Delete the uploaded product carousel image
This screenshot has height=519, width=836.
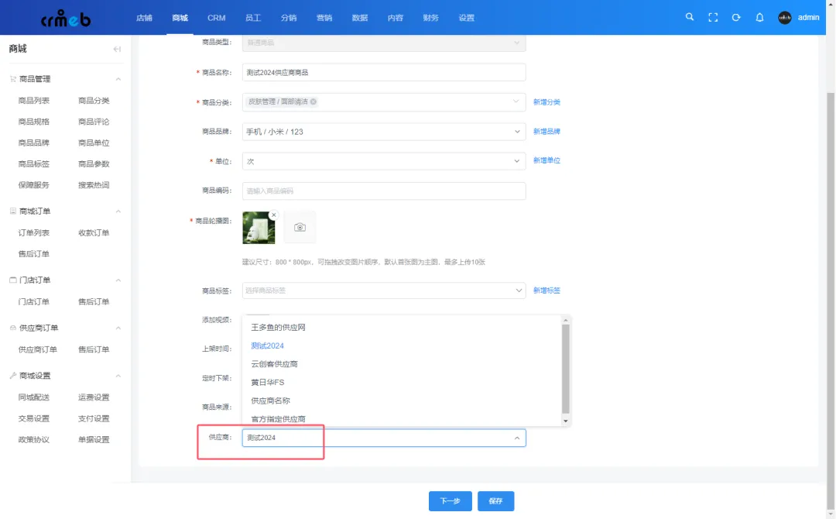coord(273,215)
